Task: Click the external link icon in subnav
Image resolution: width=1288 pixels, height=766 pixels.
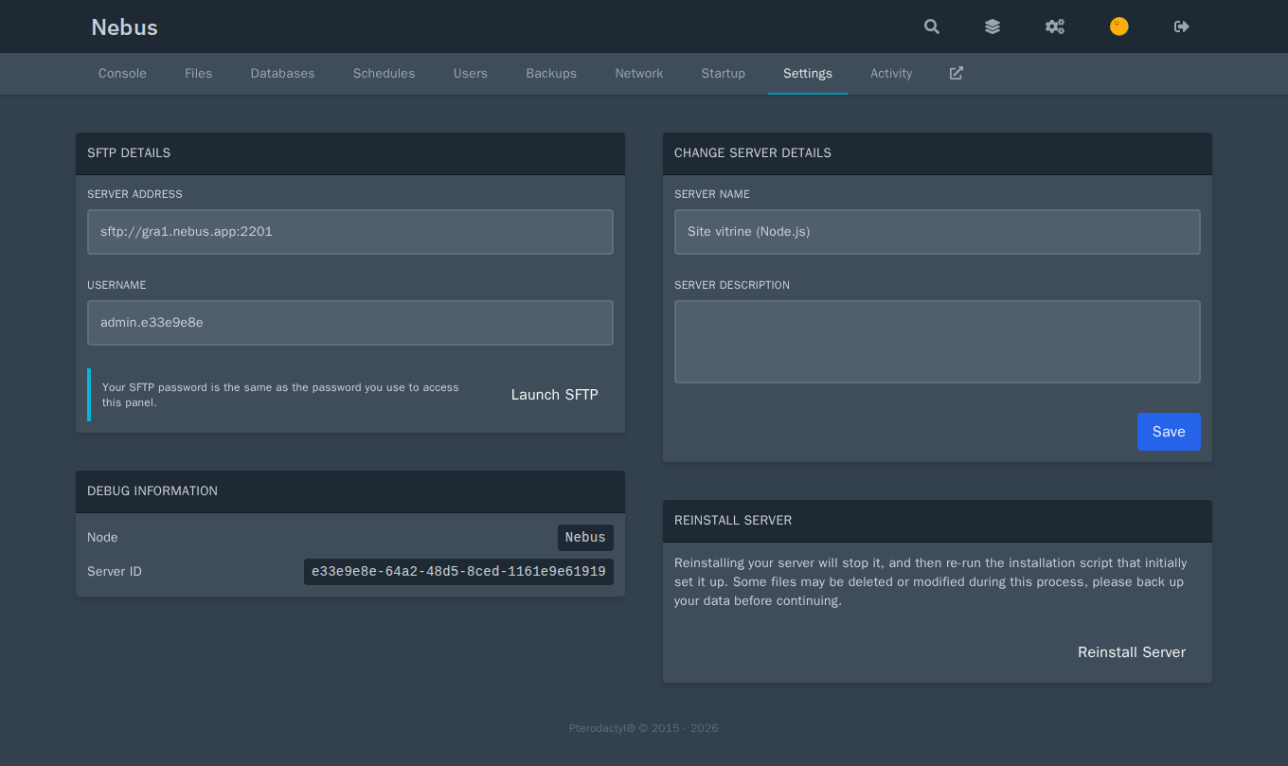Action: click(957, 73)
